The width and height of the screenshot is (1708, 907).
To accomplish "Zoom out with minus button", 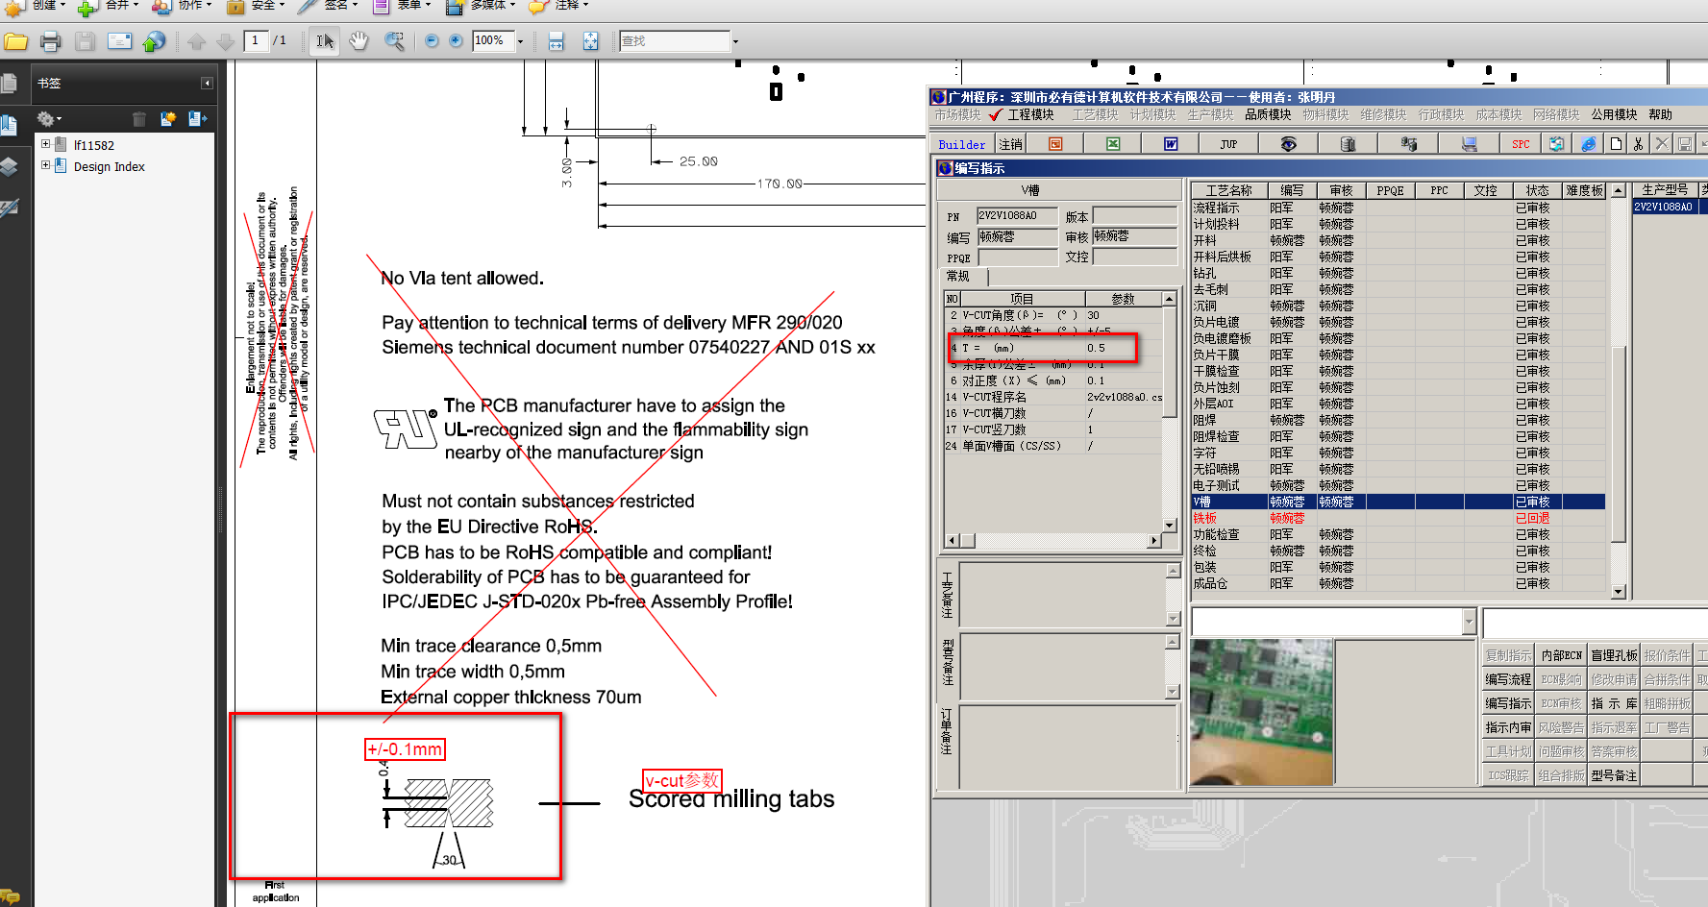I will coord(432,41).
